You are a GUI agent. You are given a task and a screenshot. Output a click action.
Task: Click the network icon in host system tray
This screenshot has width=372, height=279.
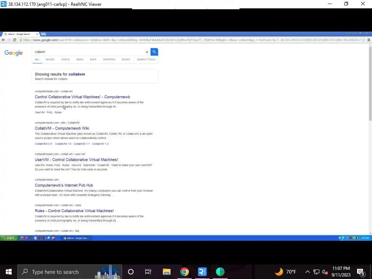click(316, 272)
